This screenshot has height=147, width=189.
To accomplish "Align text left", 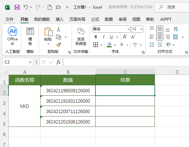I will click(152, 37).
